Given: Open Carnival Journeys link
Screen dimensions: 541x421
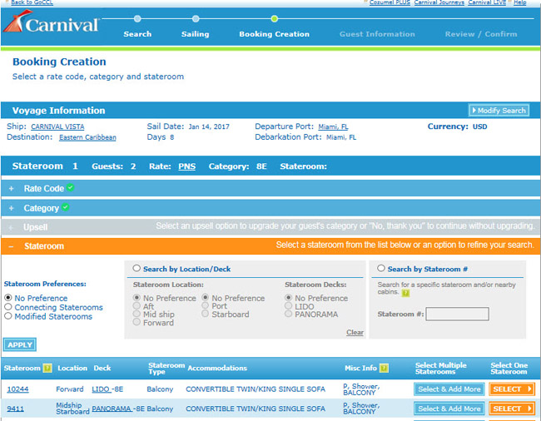Looking at the screenshot, I should point(439,2).
